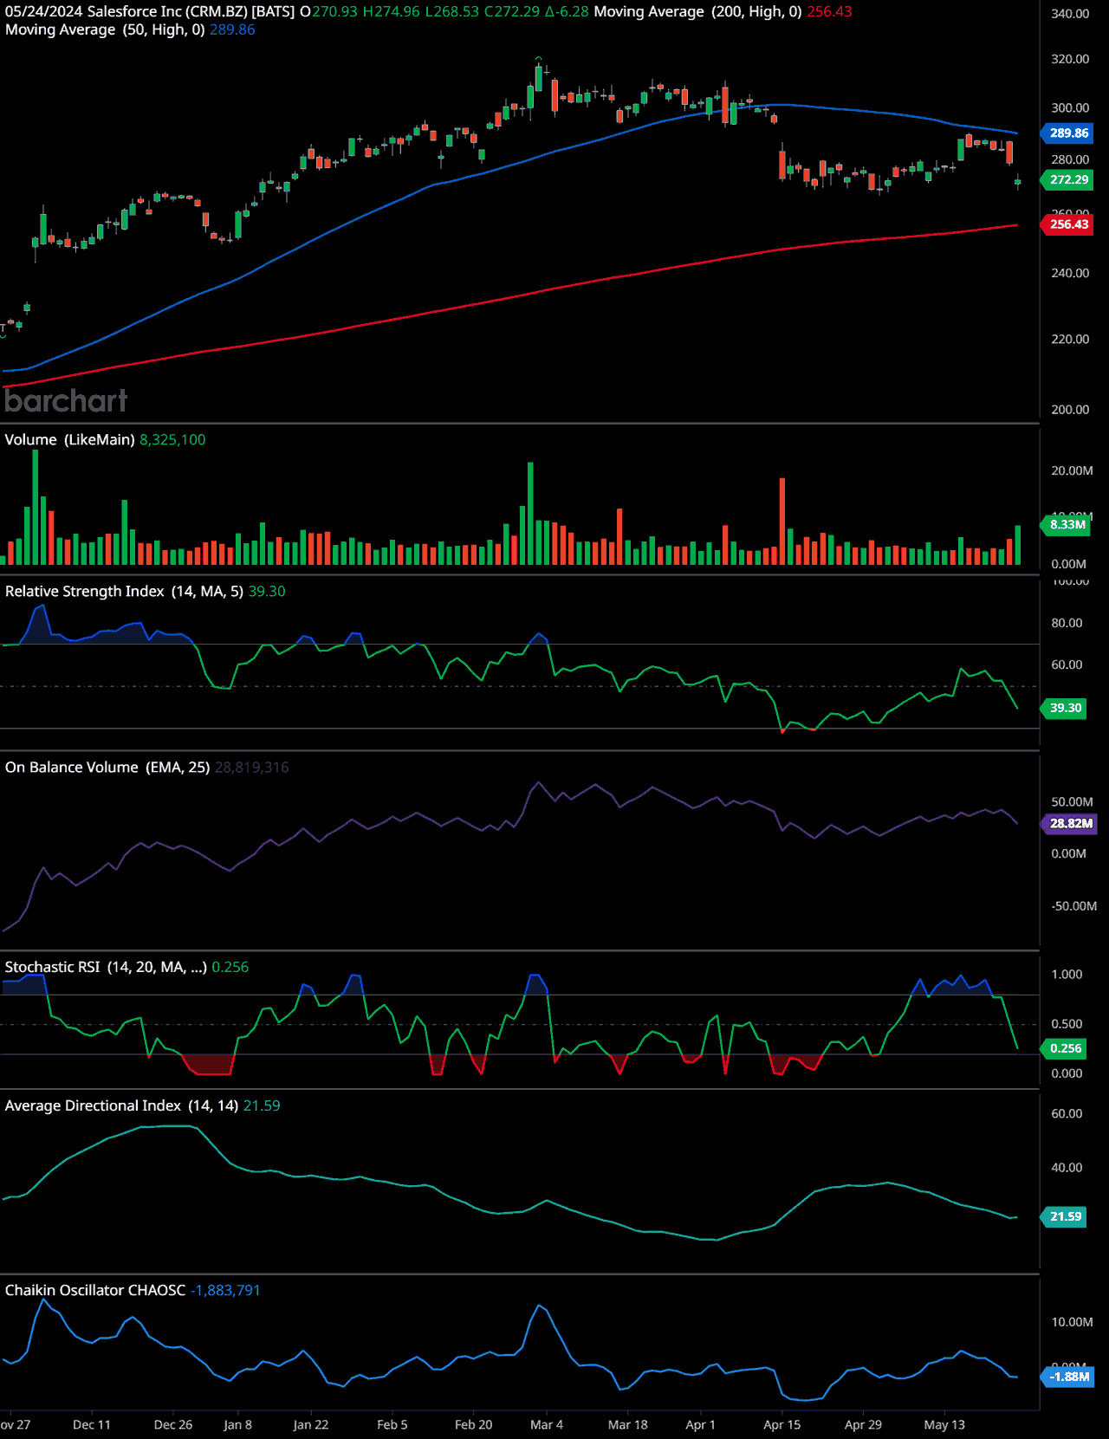The image size is (1109, 1439).
Task: Click the green 8.33M volume axis tag
Action: click(x=1067, y=525)
